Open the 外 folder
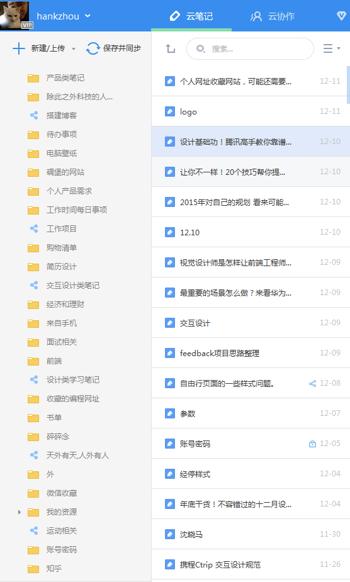Screen dimensions: 350x582 (x=50, y=474)
